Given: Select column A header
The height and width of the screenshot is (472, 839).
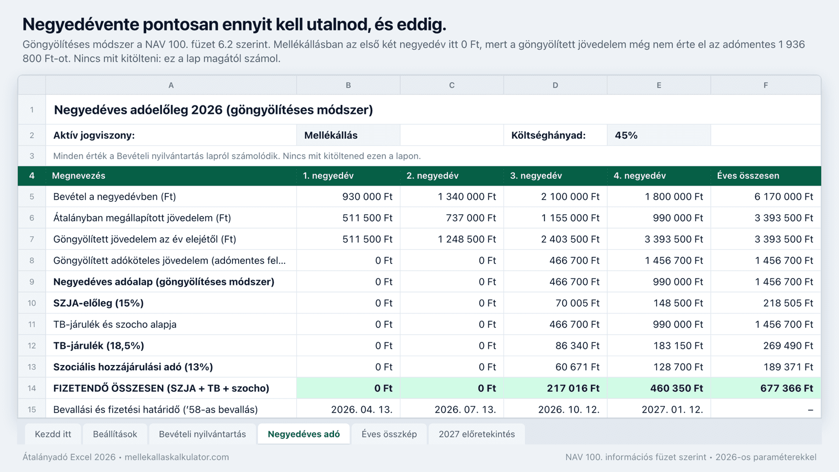Looking at the screenshot, I should point(171,85).
